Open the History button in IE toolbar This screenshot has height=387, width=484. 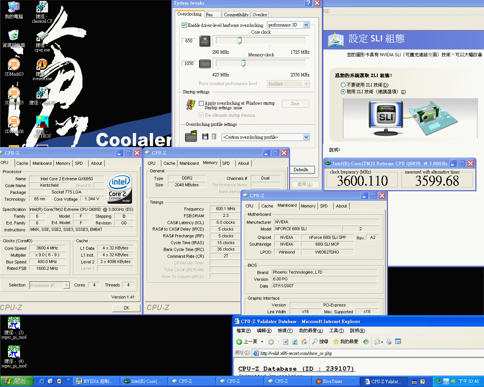click(x=366, y=342)
